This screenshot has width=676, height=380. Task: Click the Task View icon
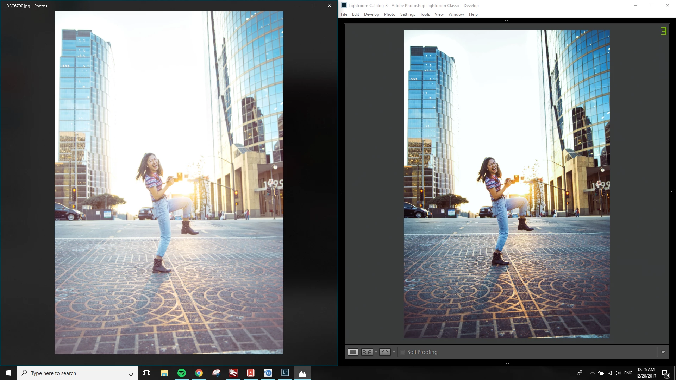tap(146, 373)
